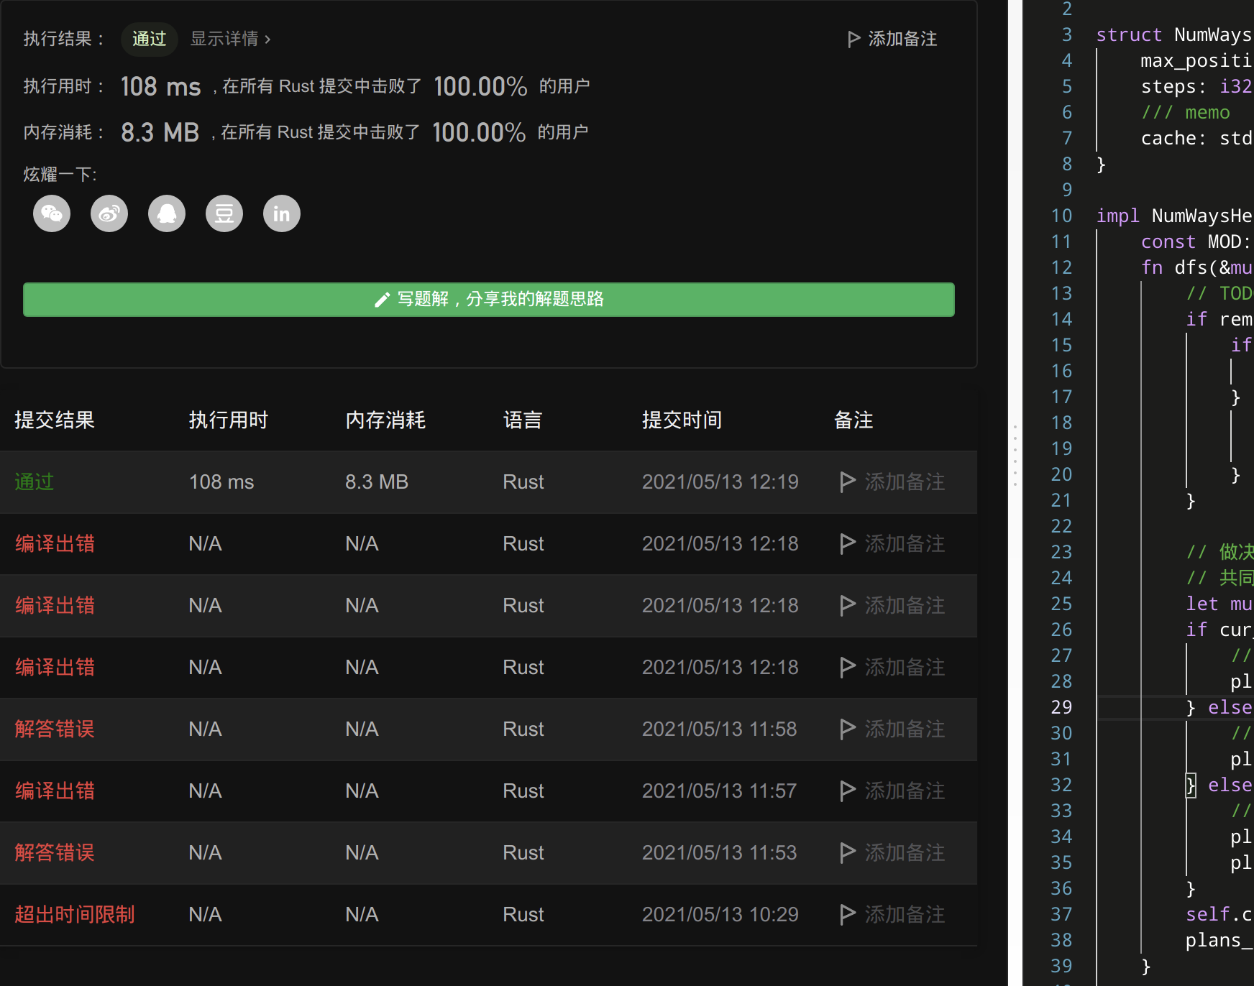
Task: Click '/// memo' comment on line 6
Action: click(x=1186, y=112)
